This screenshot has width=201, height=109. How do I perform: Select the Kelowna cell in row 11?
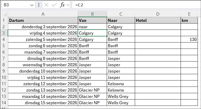pos(121,84)
